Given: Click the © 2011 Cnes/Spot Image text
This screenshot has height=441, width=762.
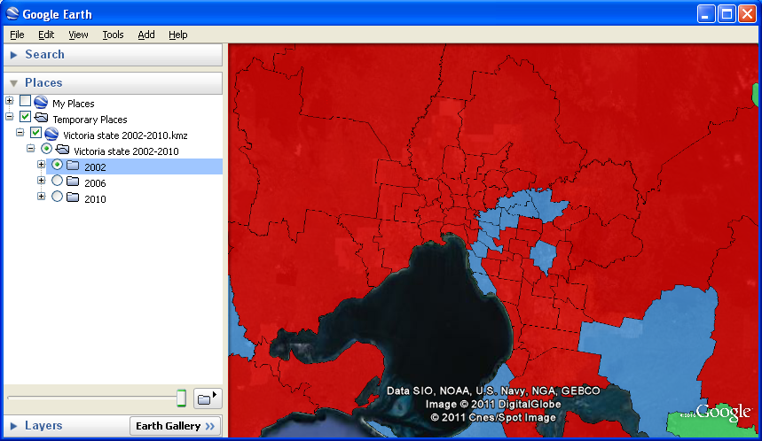Looking at the screenshot, I should click(493, 417).
